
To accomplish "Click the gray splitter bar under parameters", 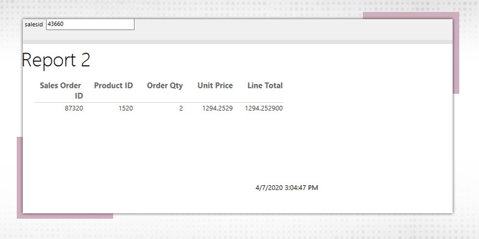I will 239,42.
